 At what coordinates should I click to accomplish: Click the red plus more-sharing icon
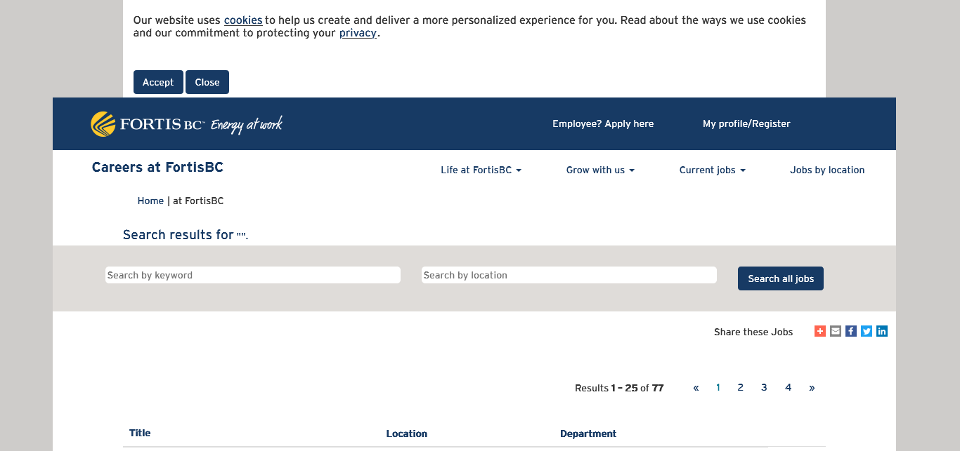click(820, 331)
